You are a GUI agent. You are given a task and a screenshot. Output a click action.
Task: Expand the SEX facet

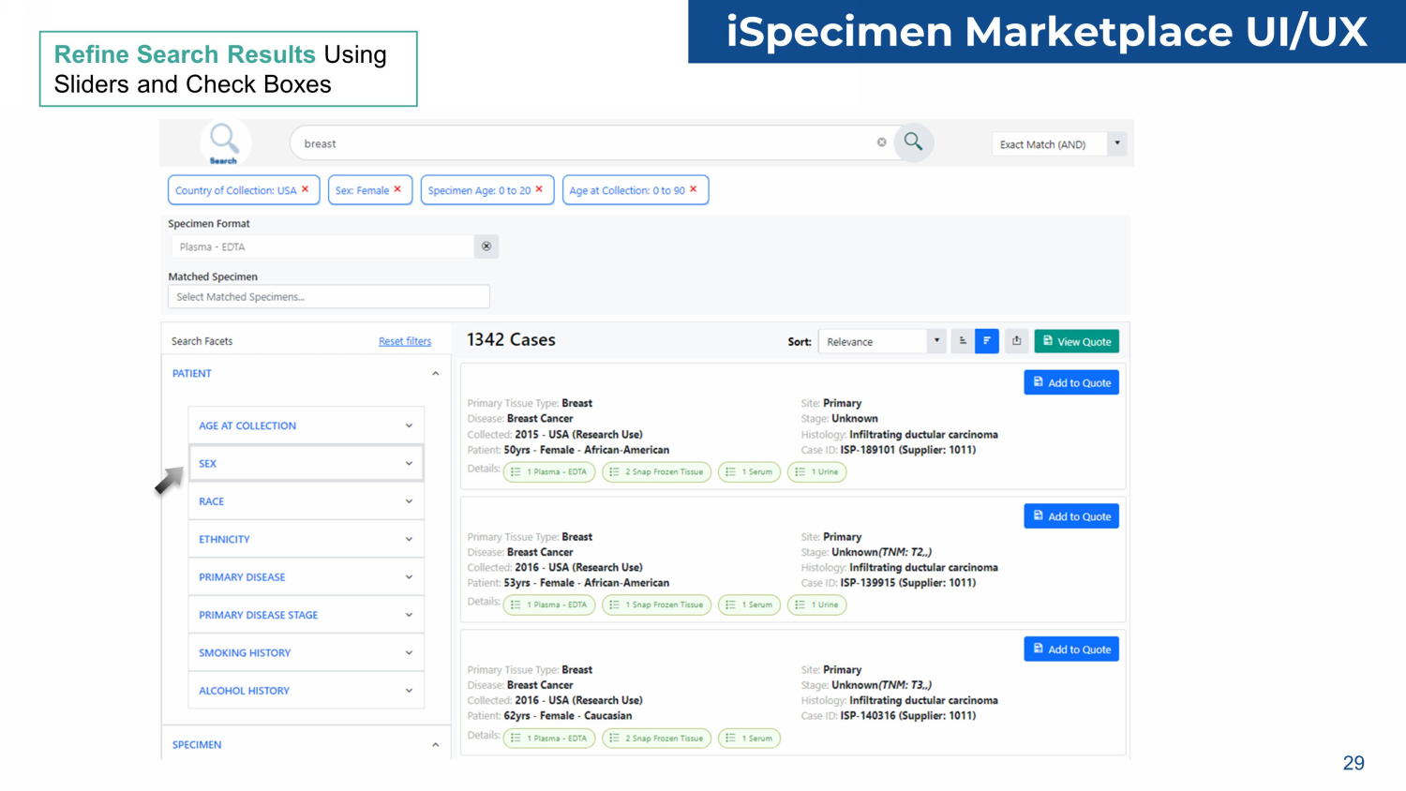tap(306, 464)
